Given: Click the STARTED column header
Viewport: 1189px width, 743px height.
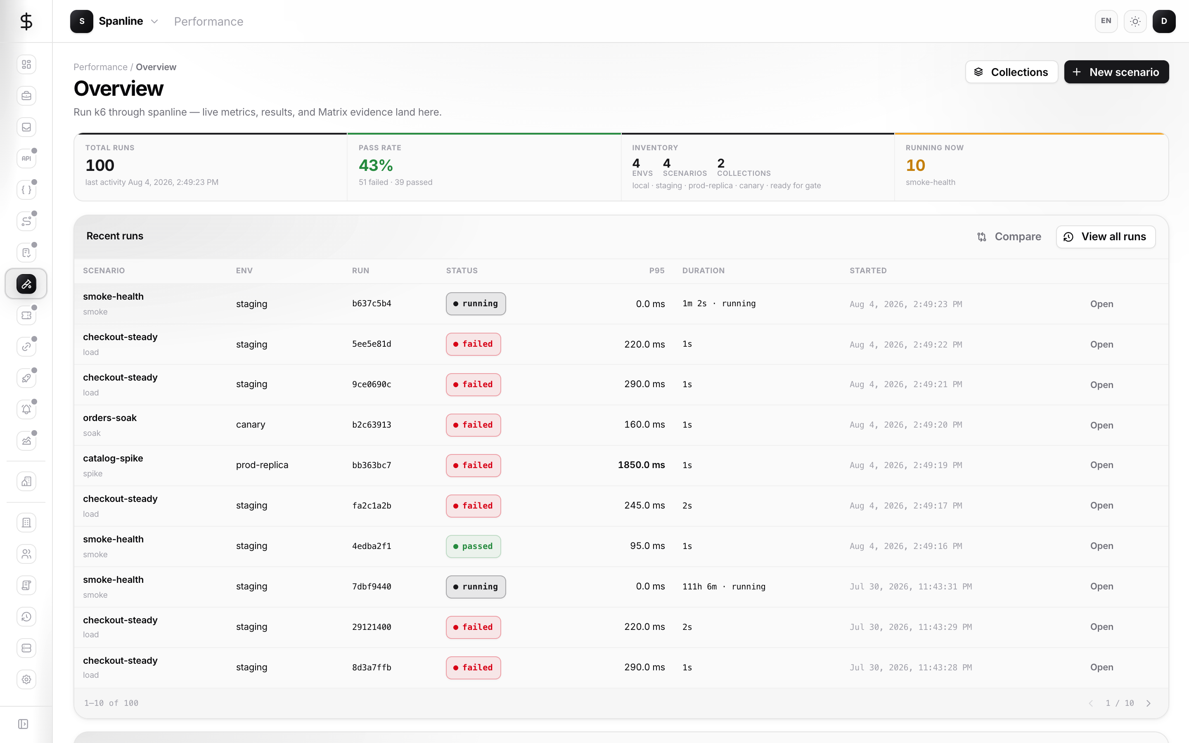Looking at the screenshot, I should click(868, 271).
